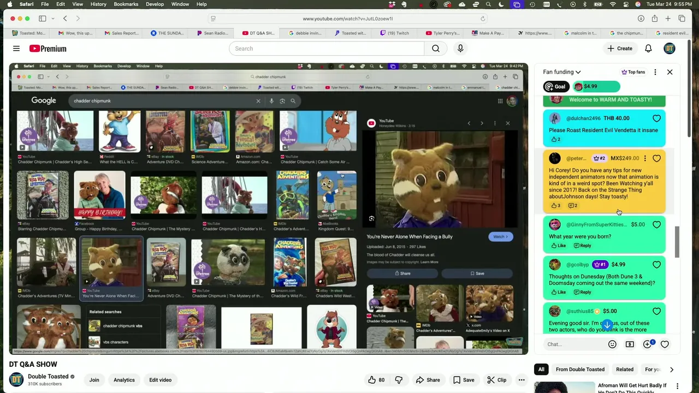Click the $4.99 goal progress bar

click(x=596, y=86)
